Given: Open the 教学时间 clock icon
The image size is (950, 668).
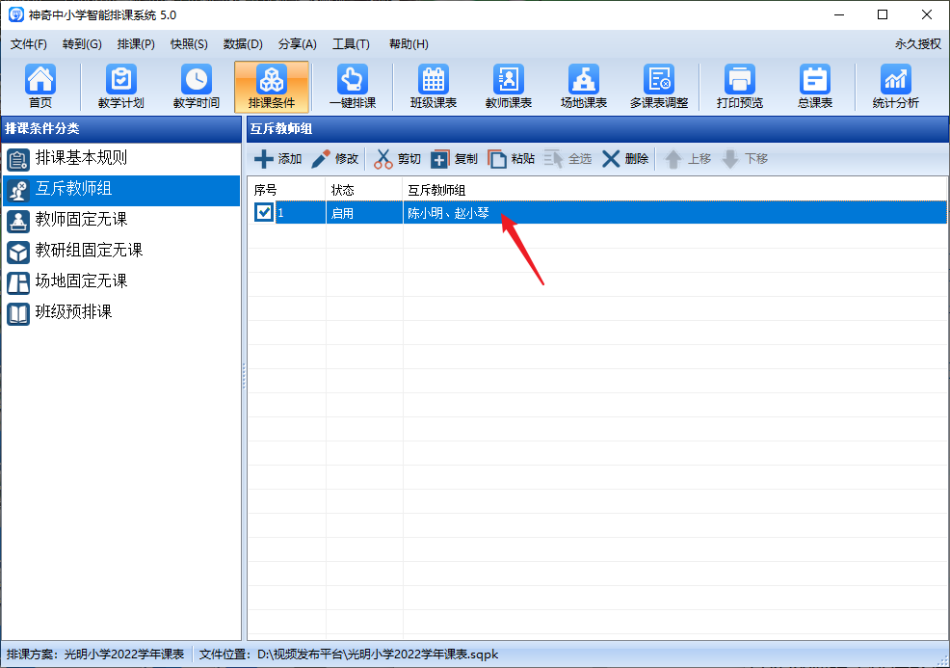Looking at the screenshot, I should (x=196, y=86).
